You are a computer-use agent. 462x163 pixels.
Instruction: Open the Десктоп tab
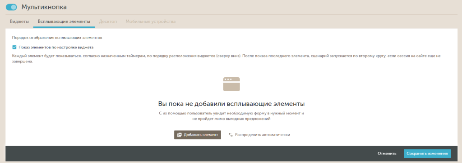[108, 22]
